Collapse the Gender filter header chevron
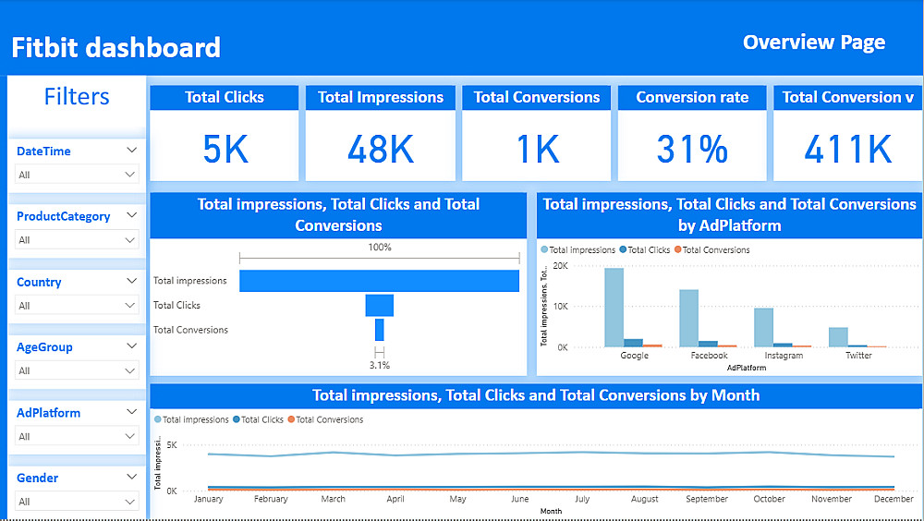 [x=131, y=477]
